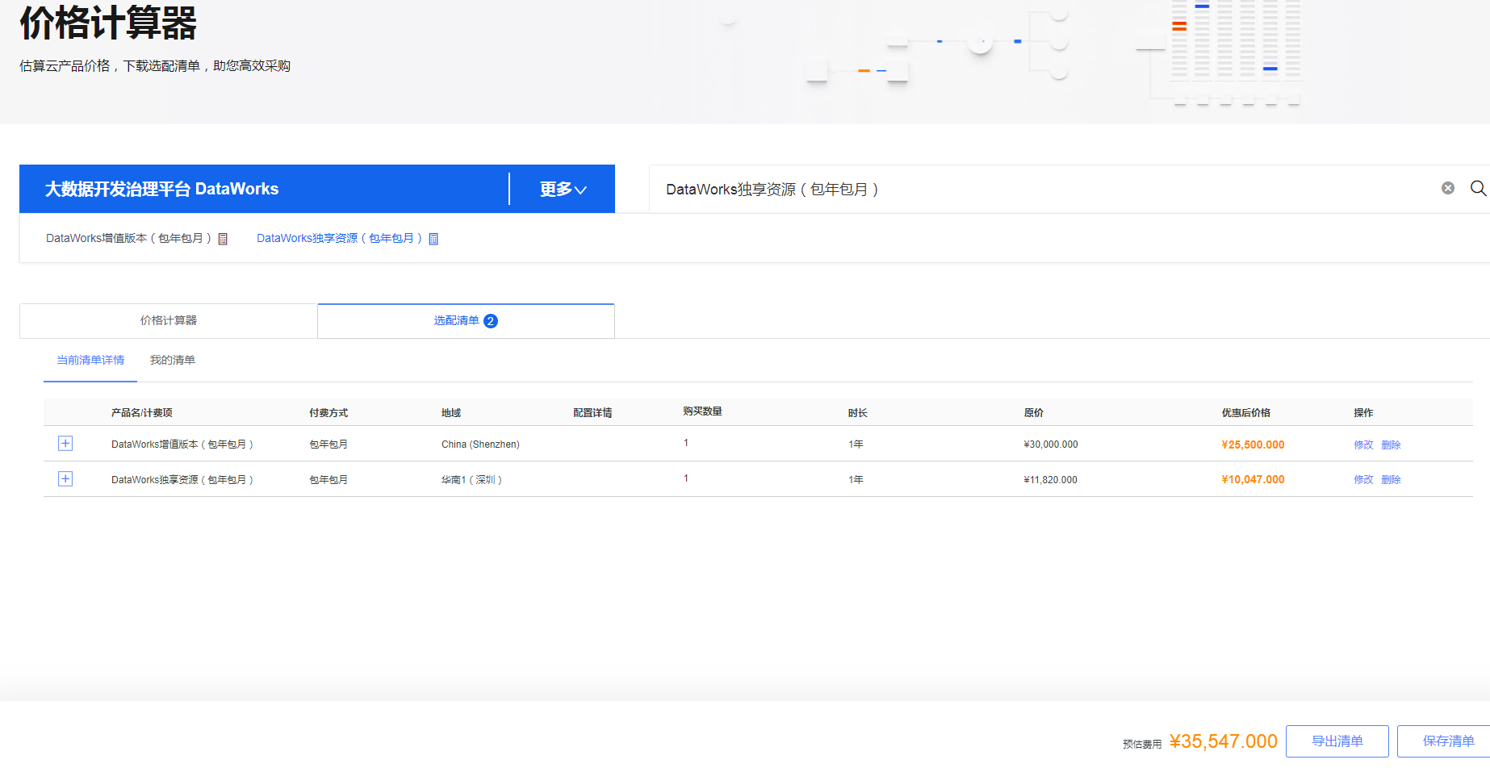Click the 原价 column header

pyautogui.click(x=1033, y=412)
